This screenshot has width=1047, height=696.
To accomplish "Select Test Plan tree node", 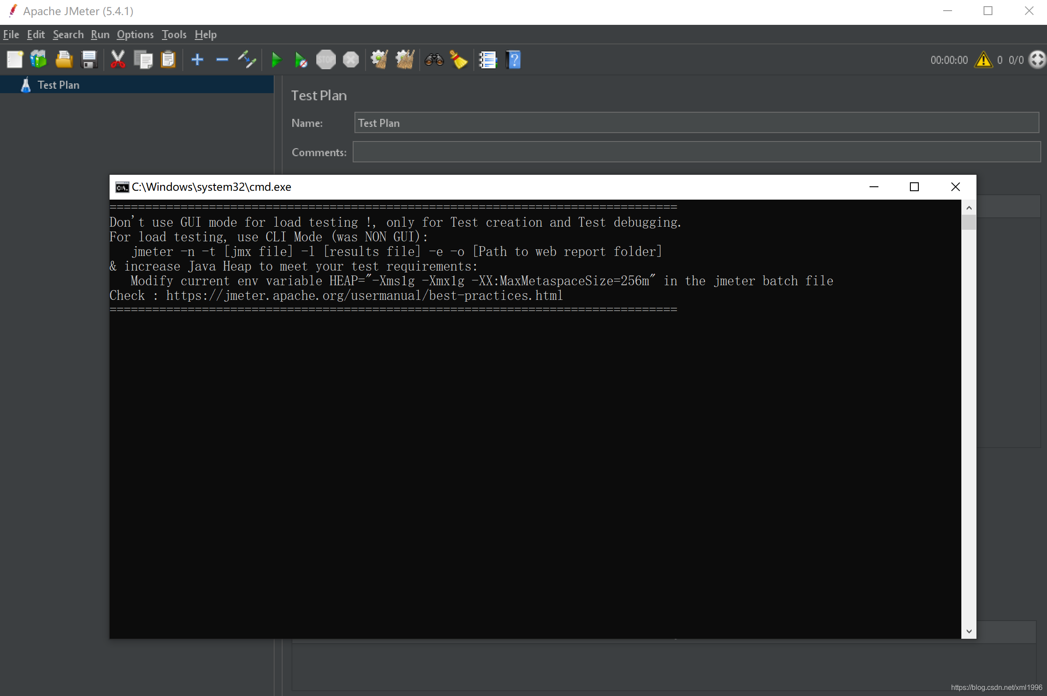I will 58,85.
